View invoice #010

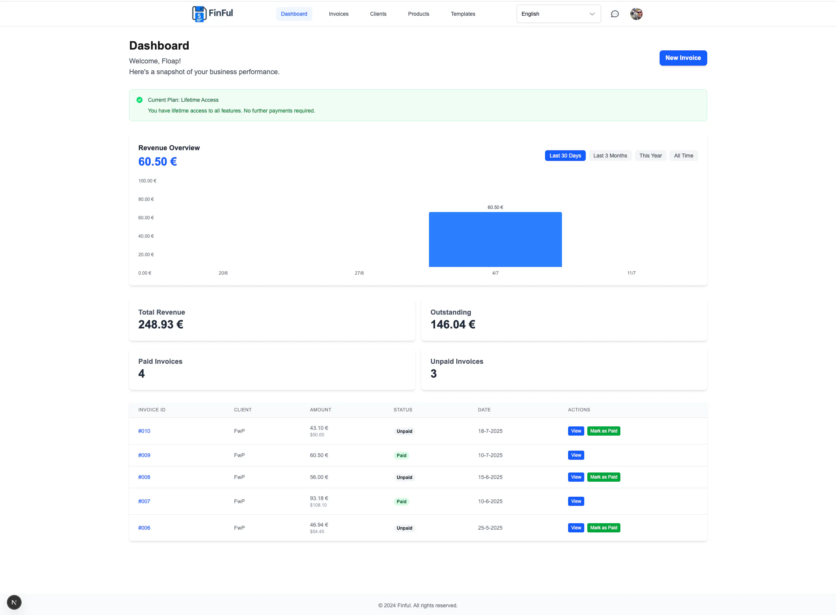(576, 431)
